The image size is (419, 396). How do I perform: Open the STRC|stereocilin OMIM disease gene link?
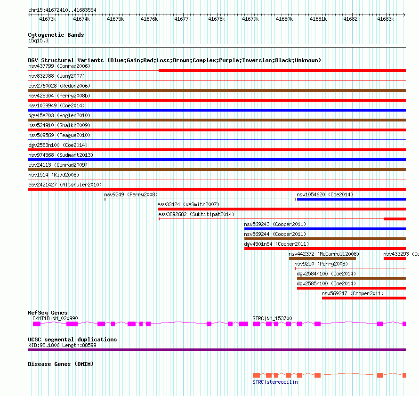pyautogui.click(x=275, y=382)
